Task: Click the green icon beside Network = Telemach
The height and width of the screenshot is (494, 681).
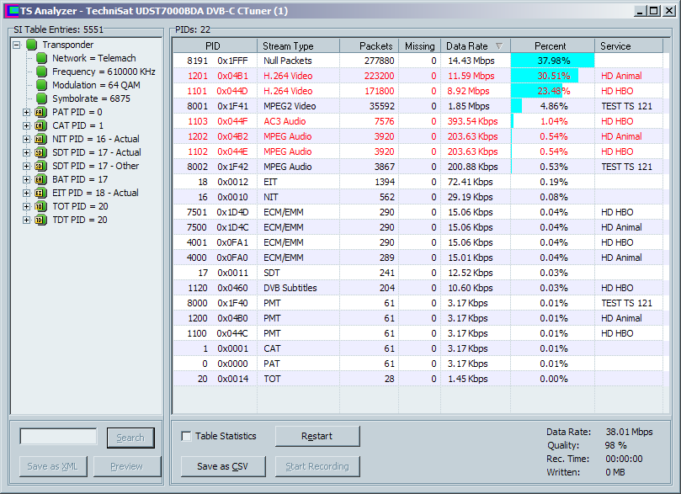Action: coord(42,58)
